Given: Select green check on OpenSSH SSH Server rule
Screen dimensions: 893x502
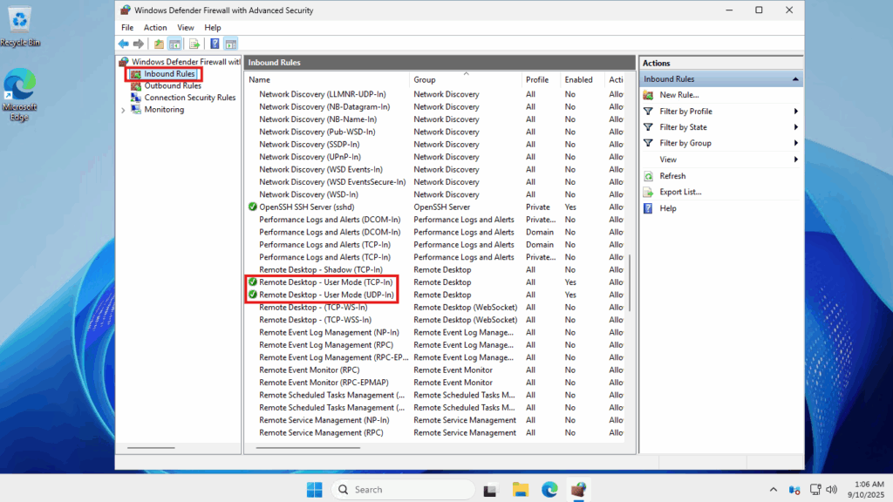Looking at the screenshot, I should coord(252,207).
